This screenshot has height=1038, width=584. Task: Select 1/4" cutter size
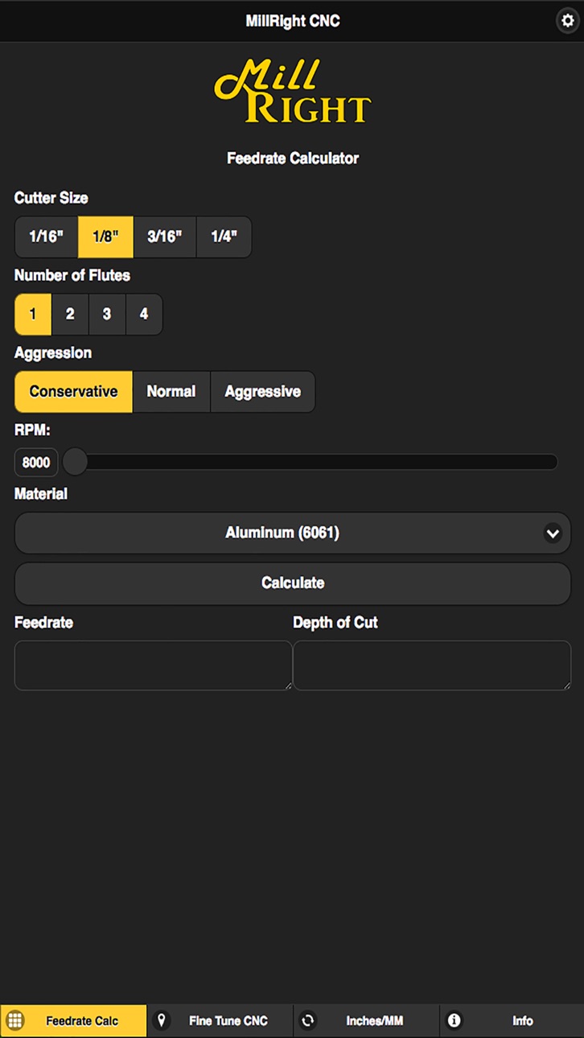pos(224,237)
